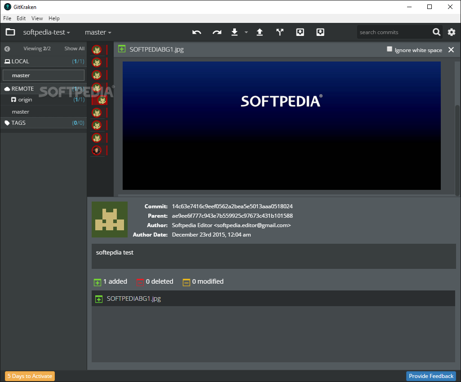Viewport: 461px width, 382px height.
Task: Minimize the GitKraken window
Action: (x=409, y=7)
